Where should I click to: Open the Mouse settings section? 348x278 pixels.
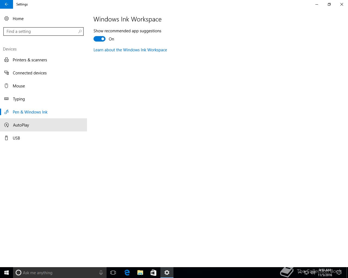point(43,86)
